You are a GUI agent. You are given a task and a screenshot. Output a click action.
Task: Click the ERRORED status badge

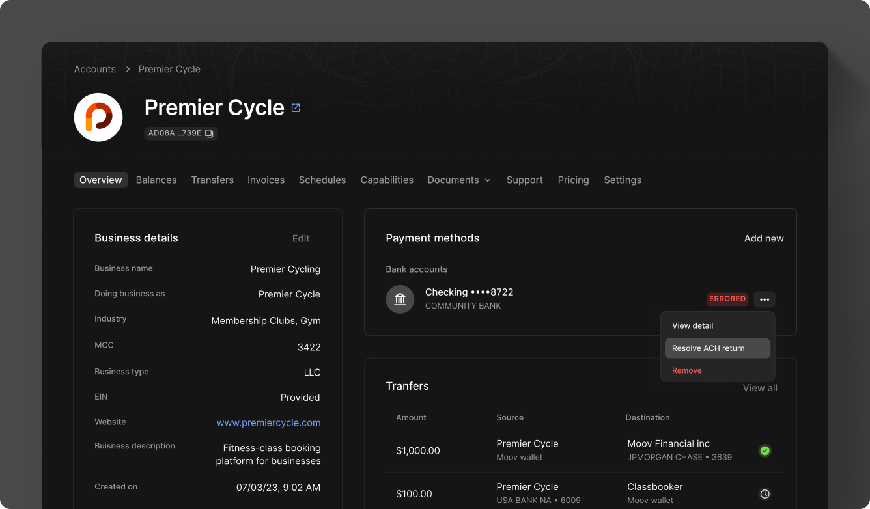(x=727, y=299)
